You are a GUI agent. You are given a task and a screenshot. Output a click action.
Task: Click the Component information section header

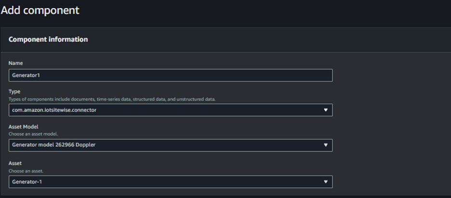(x=48, y=39)
